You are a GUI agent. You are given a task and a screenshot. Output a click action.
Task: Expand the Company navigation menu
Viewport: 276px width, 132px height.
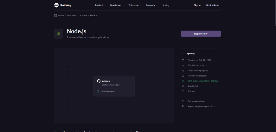152,5
